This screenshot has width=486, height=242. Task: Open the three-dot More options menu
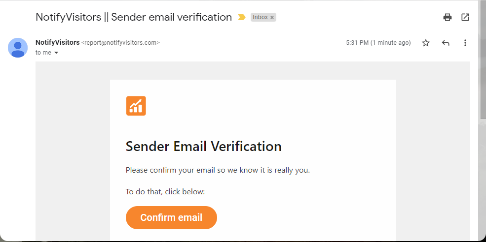click(465, 43)
